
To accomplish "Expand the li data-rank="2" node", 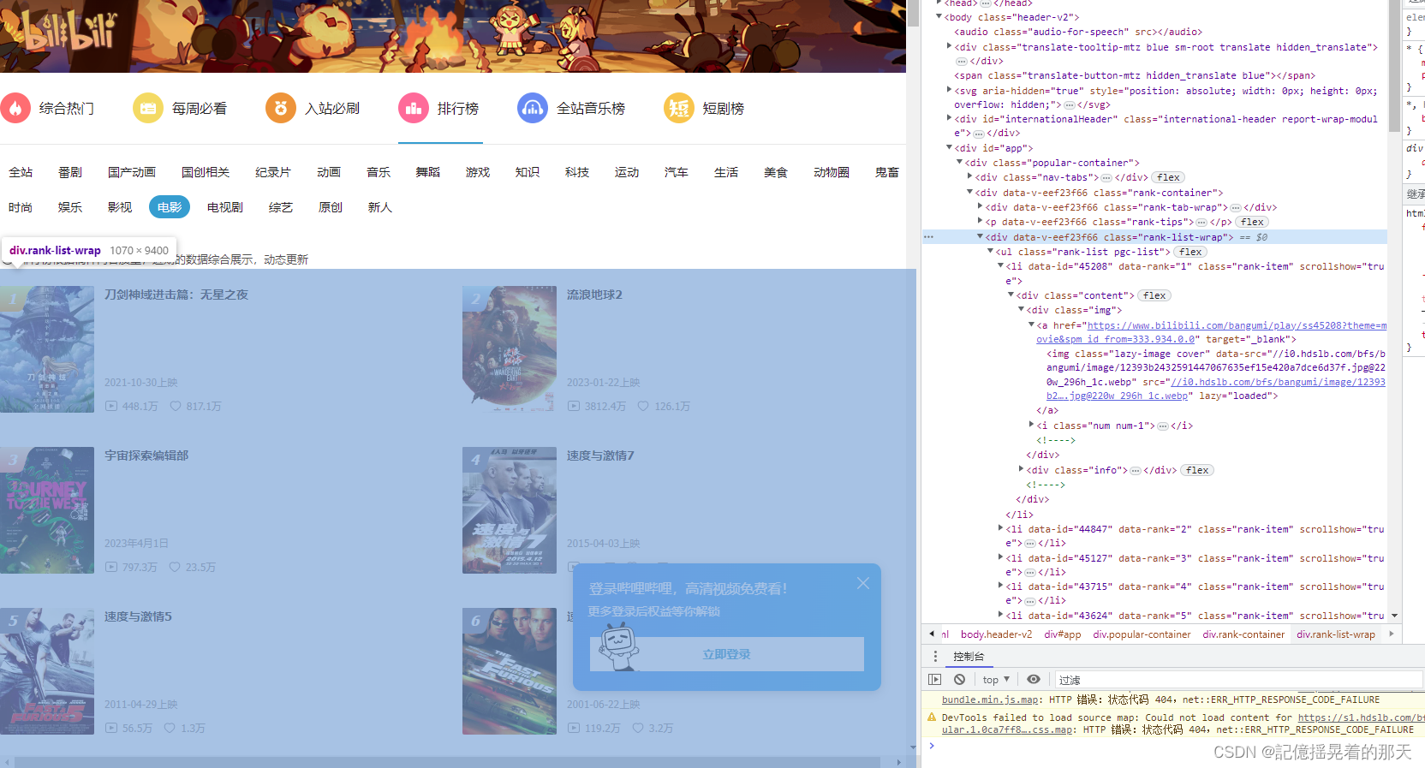I will [1000, 529].
